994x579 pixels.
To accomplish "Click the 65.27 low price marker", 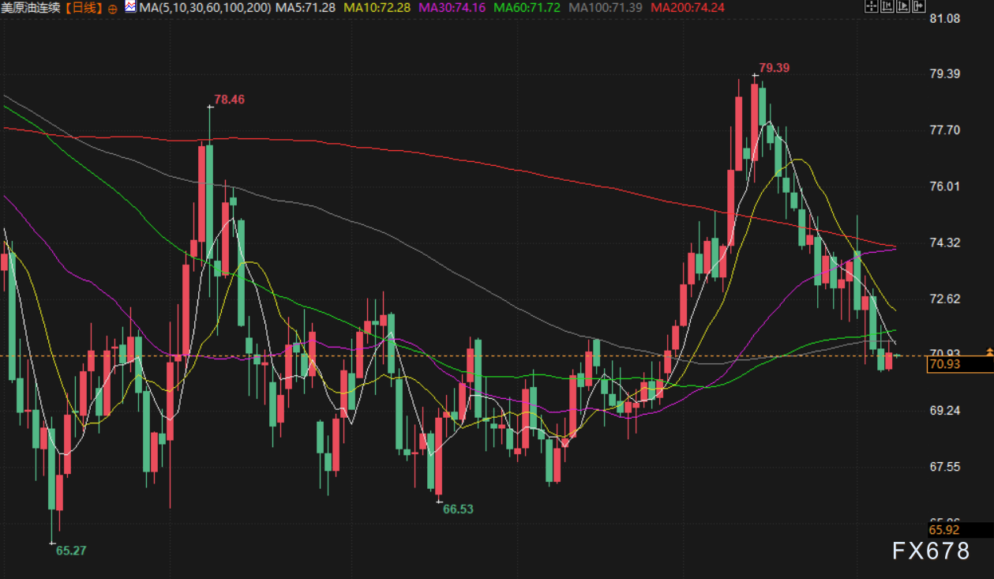I will [x=70, y=551].
